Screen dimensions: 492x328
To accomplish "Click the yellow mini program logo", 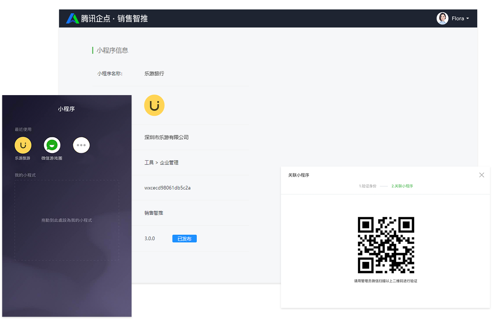I will [154, 106].
